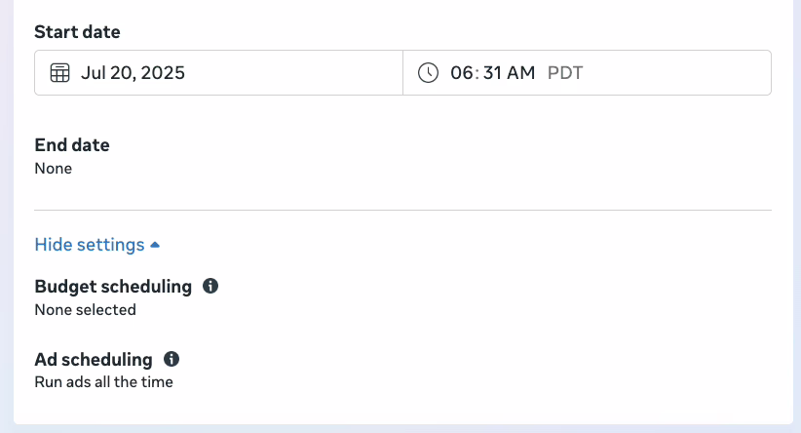Click the "Budget scheduling" heading text

click(113, 287)
